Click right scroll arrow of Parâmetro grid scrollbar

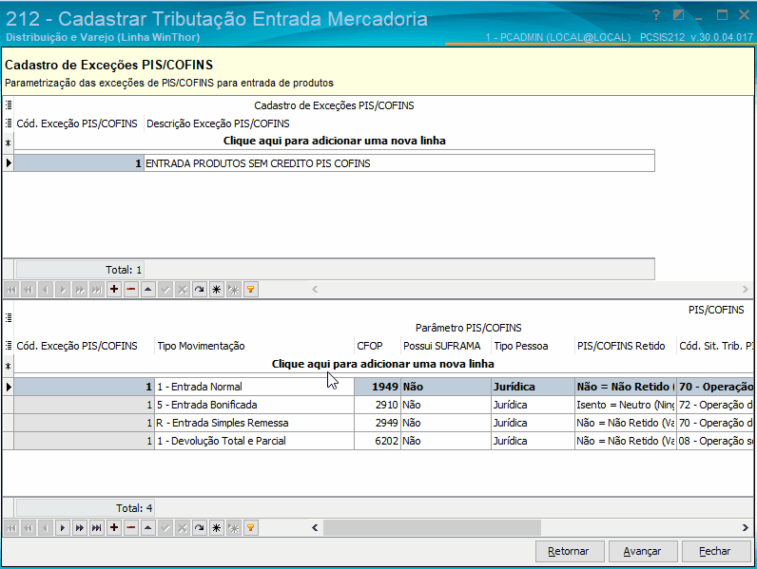(x=746, y=527)
